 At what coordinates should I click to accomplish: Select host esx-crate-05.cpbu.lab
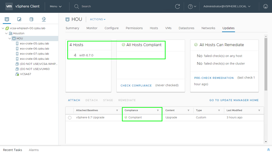pyautogui.click(x=34, y=43)
